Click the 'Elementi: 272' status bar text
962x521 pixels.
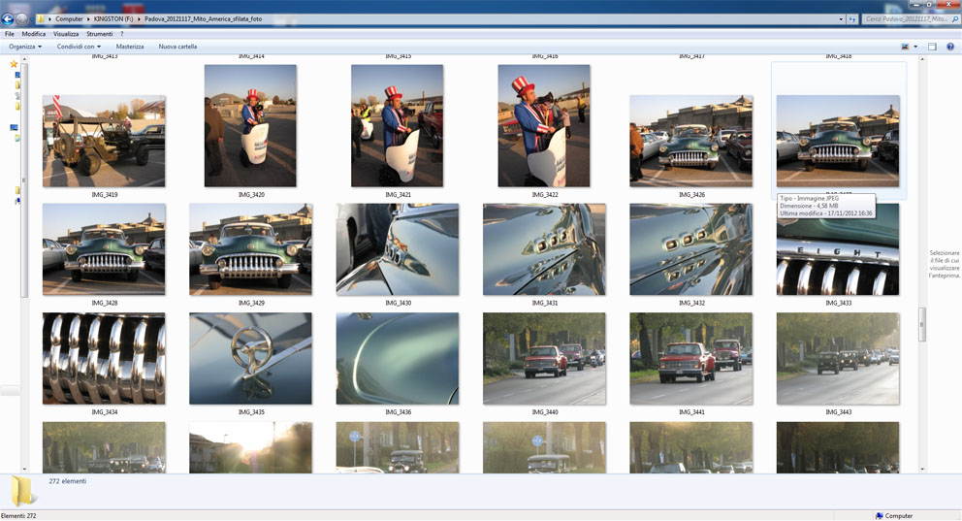coord(18,516)
